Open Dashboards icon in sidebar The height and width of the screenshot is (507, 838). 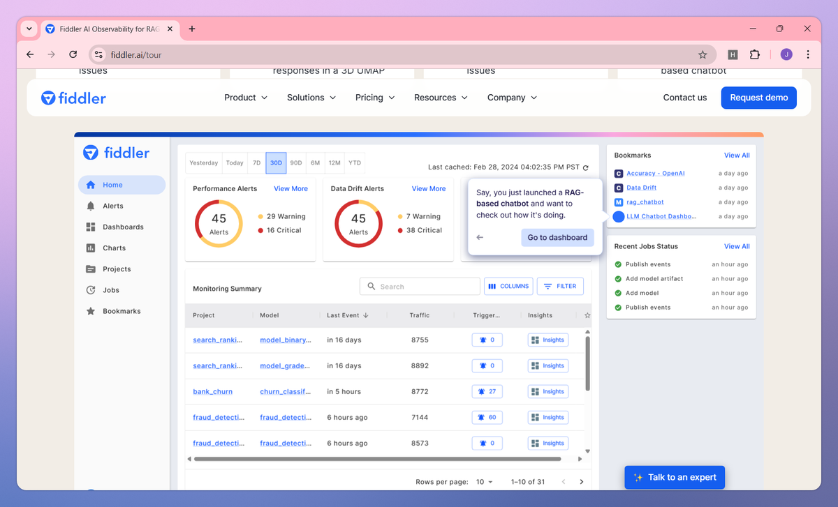(90, 227)
